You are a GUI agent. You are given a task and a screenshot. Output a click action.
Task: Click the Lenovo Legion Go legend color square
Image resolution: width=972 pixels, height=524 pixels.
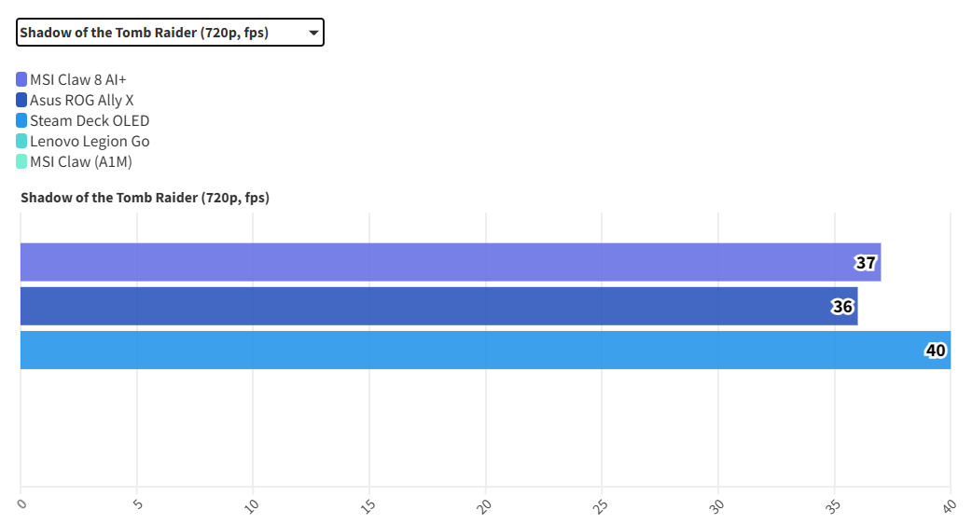[x=21, y=141]
